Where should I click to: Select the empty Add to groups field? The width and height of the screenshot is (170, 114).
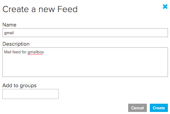click(x=31, y=94)
